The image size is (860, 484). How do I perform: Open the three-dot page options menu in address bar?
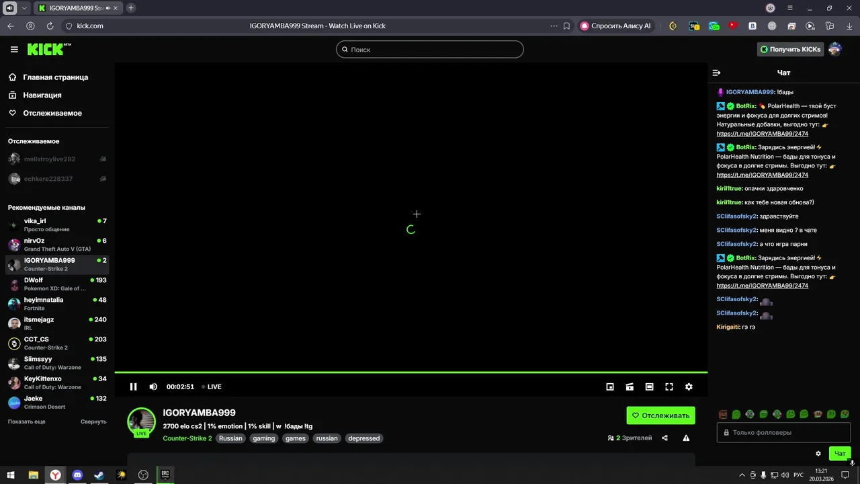click(x=554, y=26)
